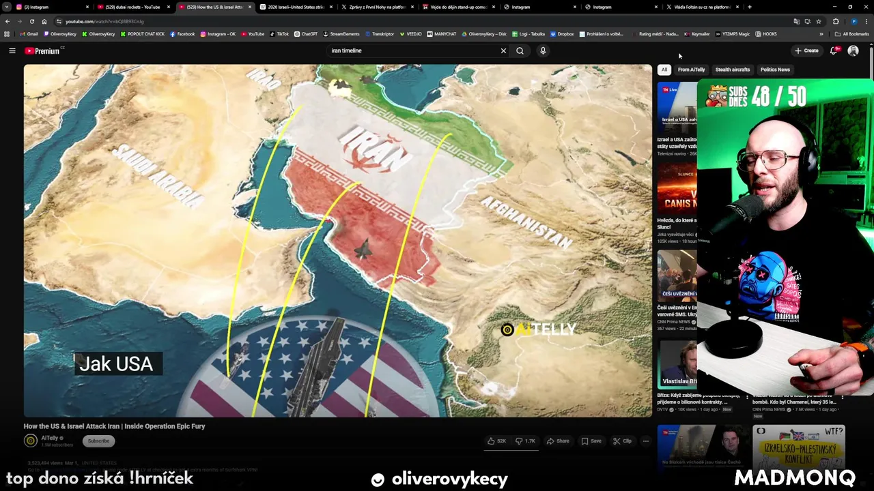The height and width of the screenshot is (491, 874).
Task: Expand hidden bookmarks with chevron
Action: [821, 34]
